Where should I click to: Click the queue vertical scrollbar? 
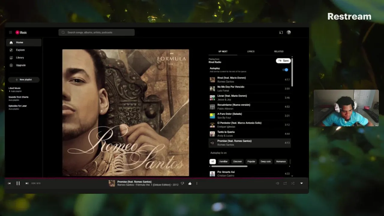[x=292, y=72]
